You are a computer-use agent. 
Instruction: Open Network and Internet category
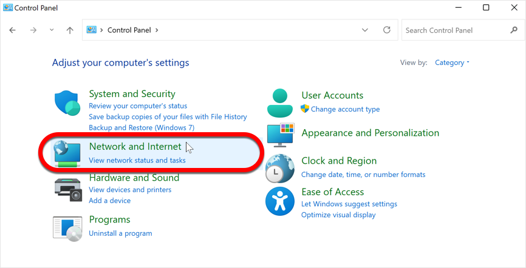[135, 146]
